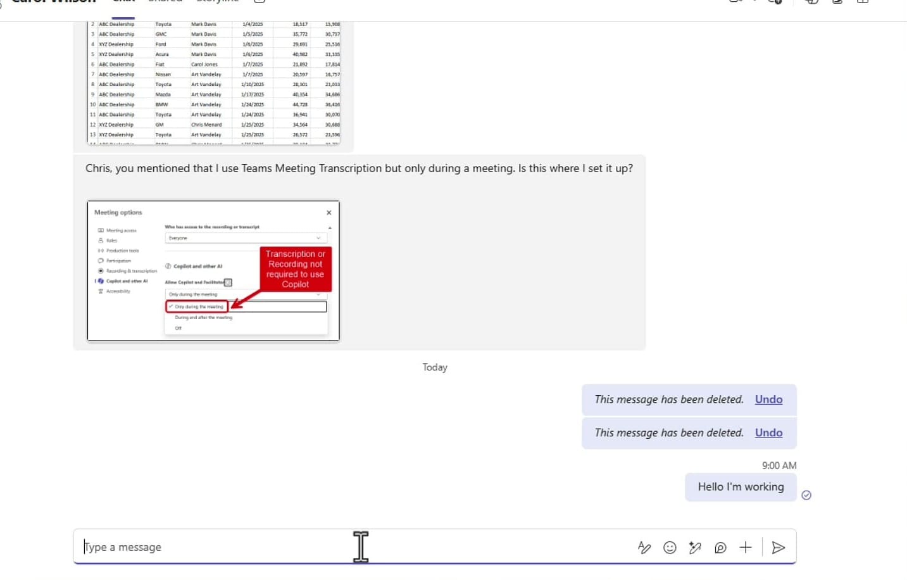
Task: Send the message with the send icon
Action: pos(779,547)
